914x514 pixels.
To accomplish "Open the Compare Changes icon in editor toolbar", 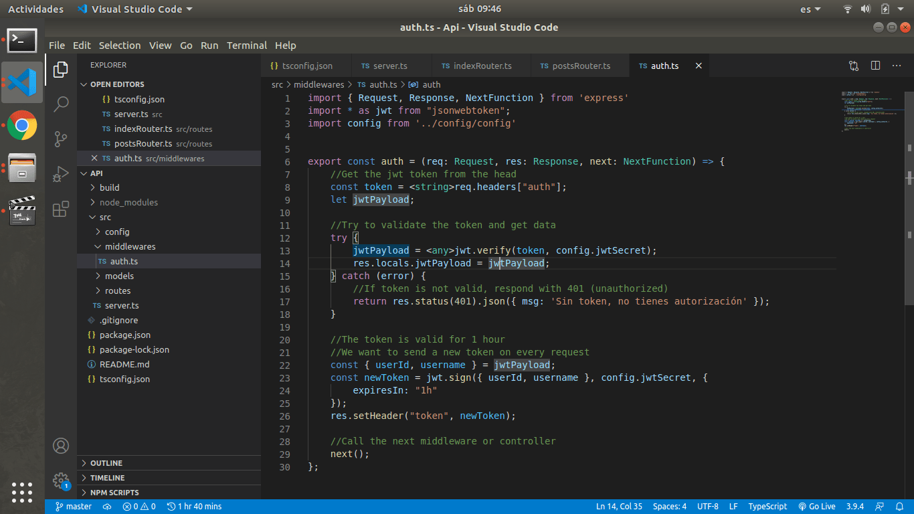I will (854, 66).
